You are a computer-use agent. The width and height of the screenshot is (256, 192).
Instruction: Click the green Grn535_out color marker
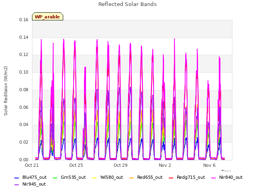click(55, 178)
